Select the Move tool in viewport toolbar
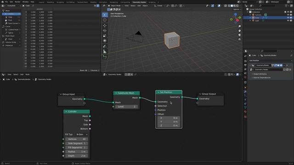The height and width of the screenshot is (165, 294). [x=105, y=26]
